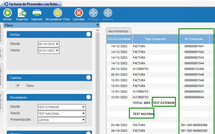Open the Herramientas side tab

tap(1, 34)
